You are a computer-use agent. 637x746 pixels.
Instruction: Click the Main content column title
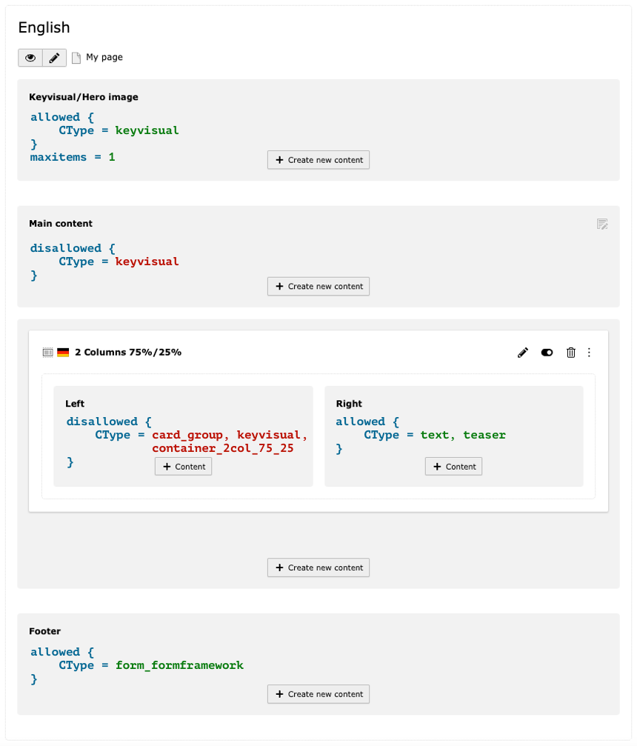[61, 224]
